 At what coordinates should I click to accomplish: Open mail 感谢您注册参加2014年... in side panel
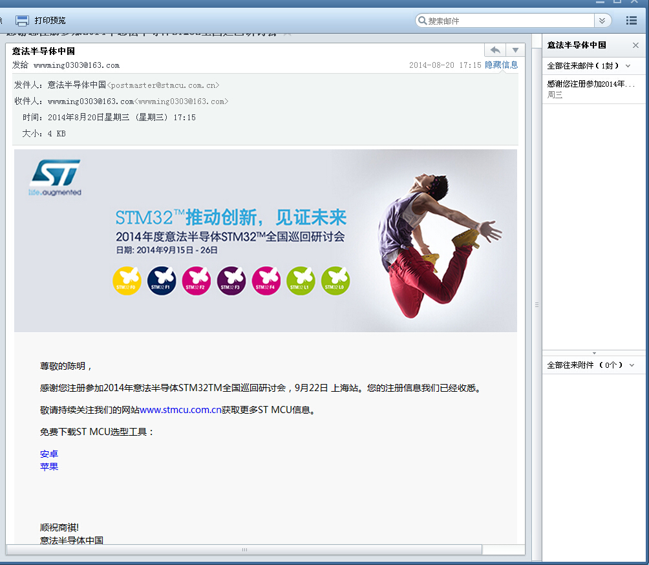[594, 89]
